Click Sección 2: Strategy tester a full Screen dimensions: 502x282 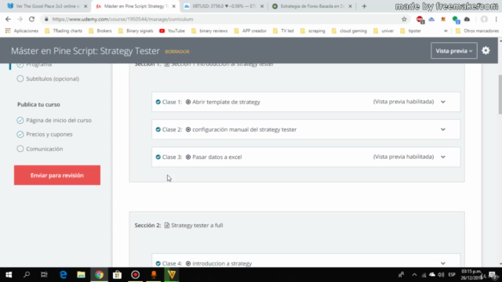coord(179,225)
